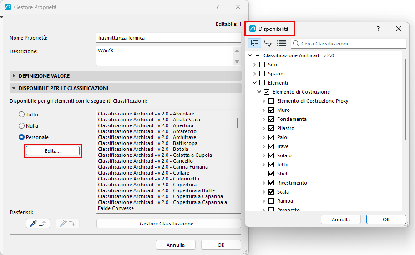Collapse the Elementi tree node
This screenshot has width=415, height=255.
tap(255, 83)
